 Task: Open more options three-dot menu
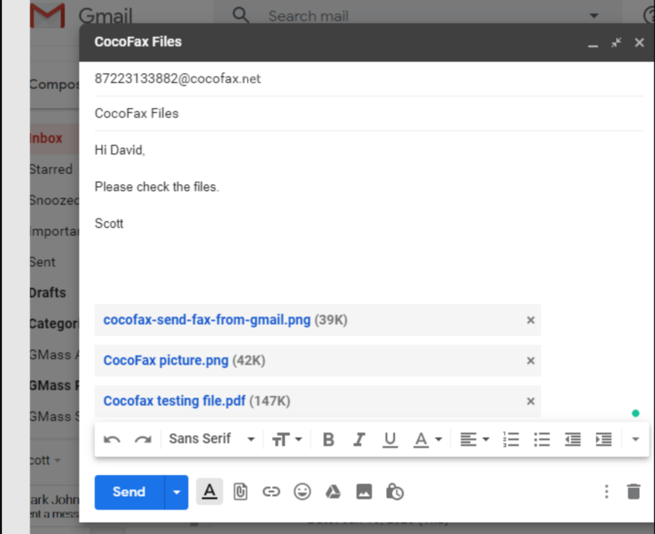point(606,492)
